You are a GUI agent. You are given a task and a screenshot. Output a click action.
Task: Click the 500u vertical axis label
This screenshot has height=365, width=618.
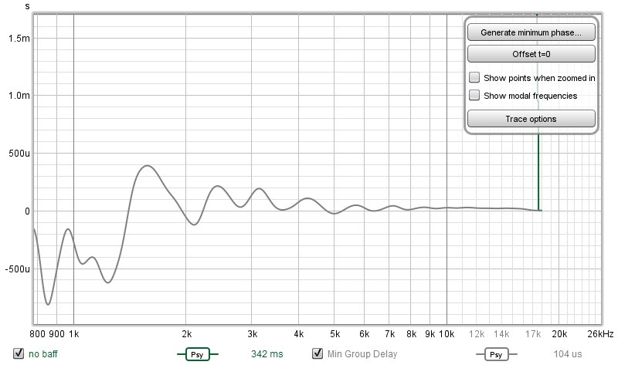(19, 153)
